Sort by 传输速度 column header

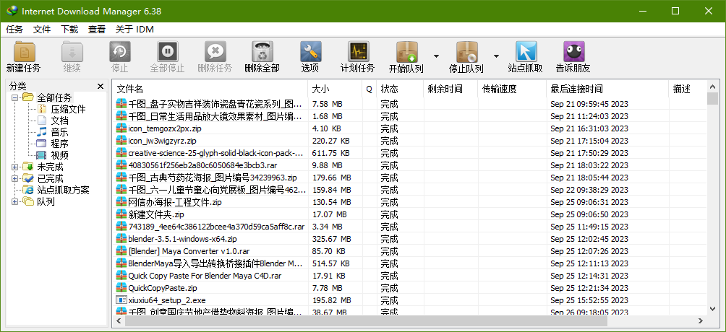(512, 89)
